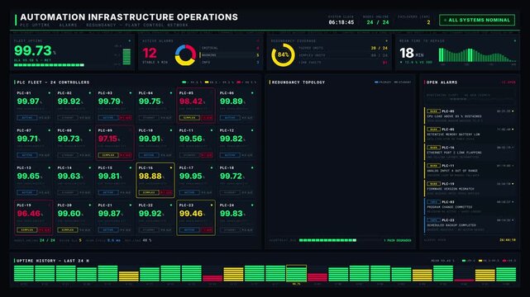Open the 'Program change committed' alarm
Viewport: 530px width, 297px height.
point(470,206)
